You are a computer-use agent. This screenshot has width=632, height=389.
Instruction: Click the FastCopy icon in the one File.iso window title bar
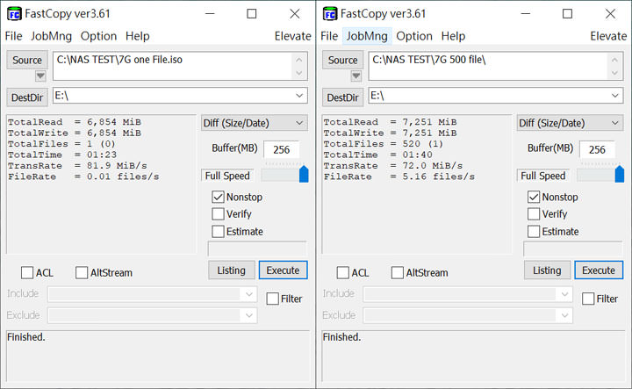tap(14, 13)
